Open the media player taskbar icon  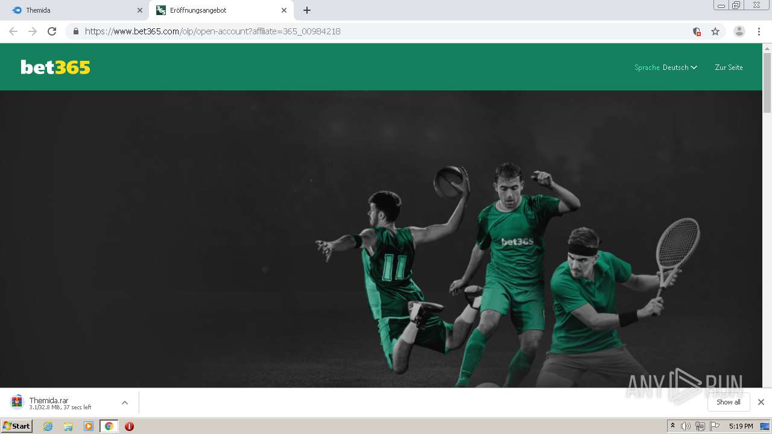pos(89,426)
